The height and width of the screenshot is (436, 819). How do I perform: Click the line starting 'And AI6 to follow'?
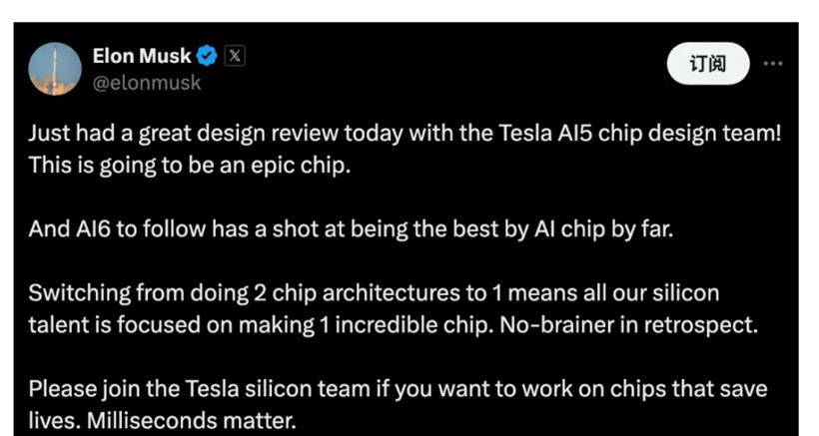(351, 229)
